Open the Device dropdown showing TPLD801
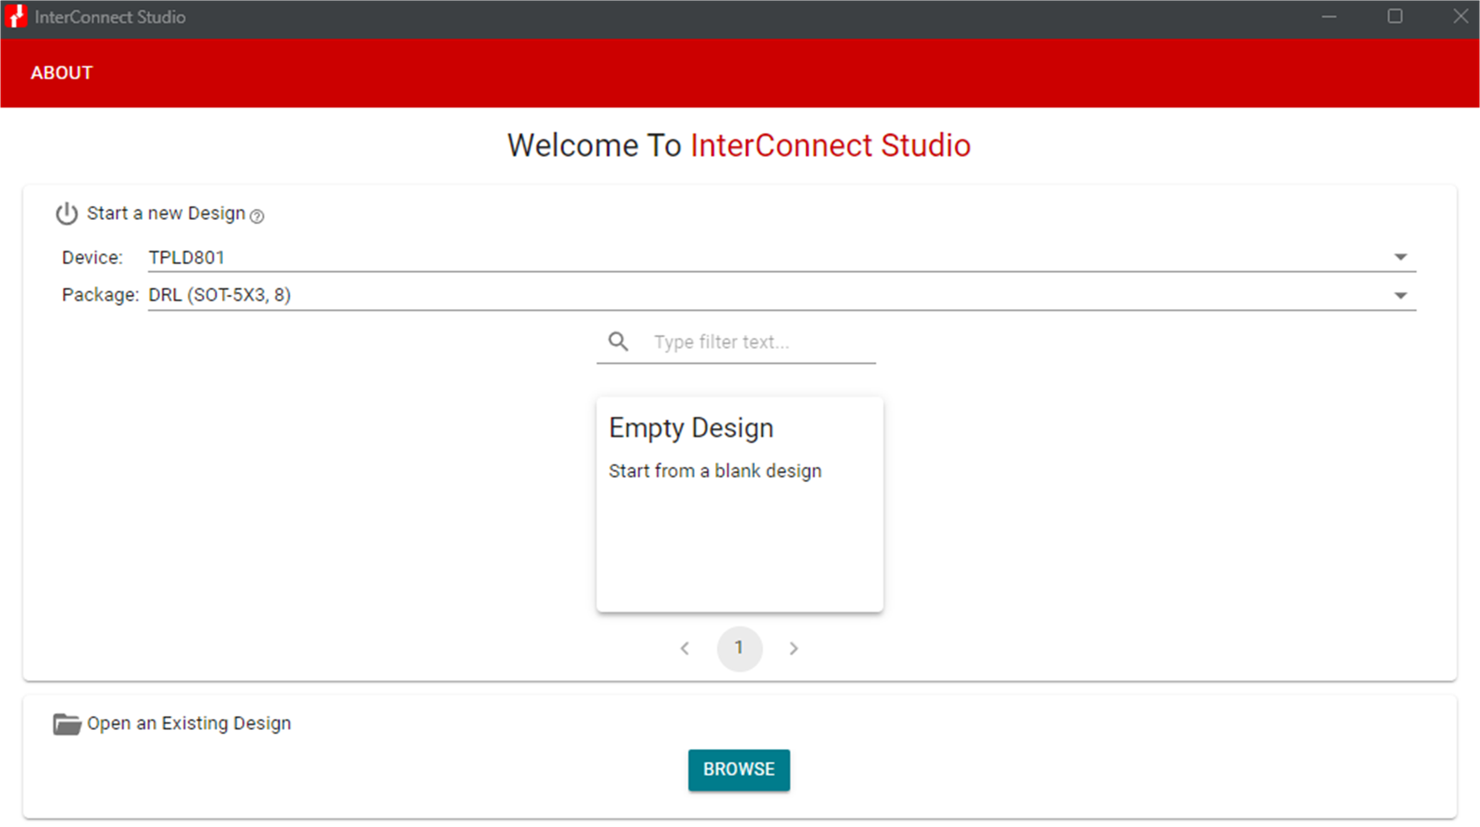Viewport: 1480px width, 827px height. [782, 257]
